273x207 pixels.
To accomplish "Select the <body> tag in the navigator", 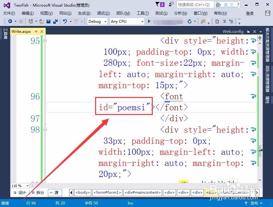I will click(83, 192).
